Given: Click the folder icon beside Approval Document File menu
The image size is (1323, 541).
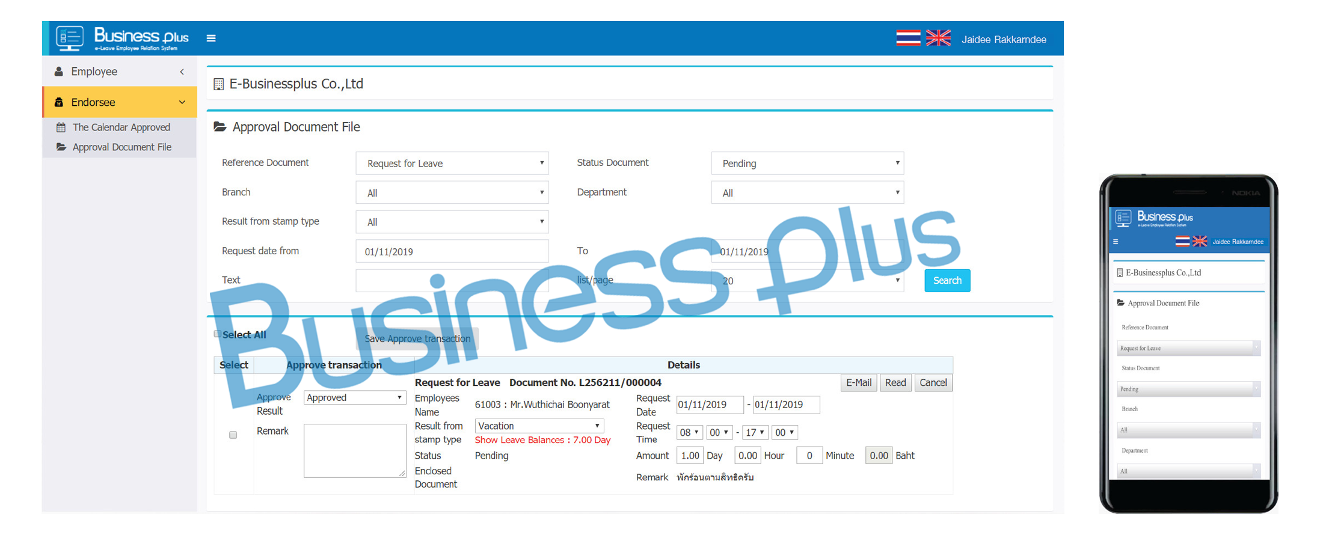Looking at the screenshot, I should click(x=61, y=147).
